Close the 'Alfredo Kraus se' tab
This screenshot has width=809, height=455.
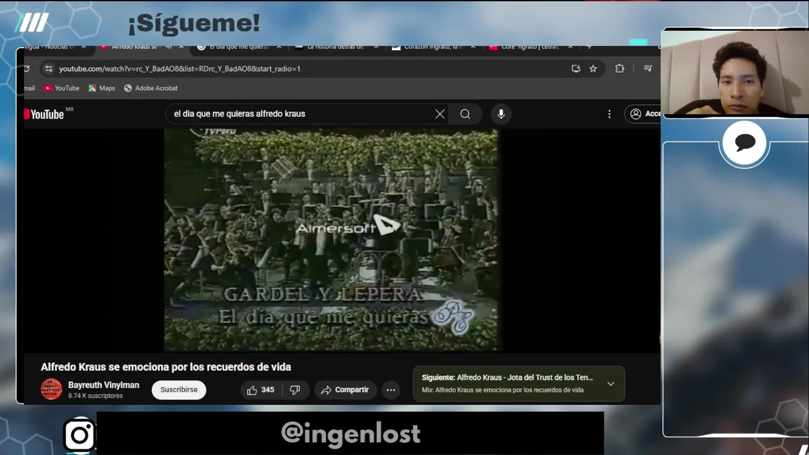tap(181, 47)
